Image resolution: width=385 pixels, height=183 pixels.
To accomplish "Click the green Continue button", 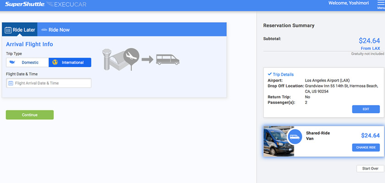I will [x=29, y=115].
